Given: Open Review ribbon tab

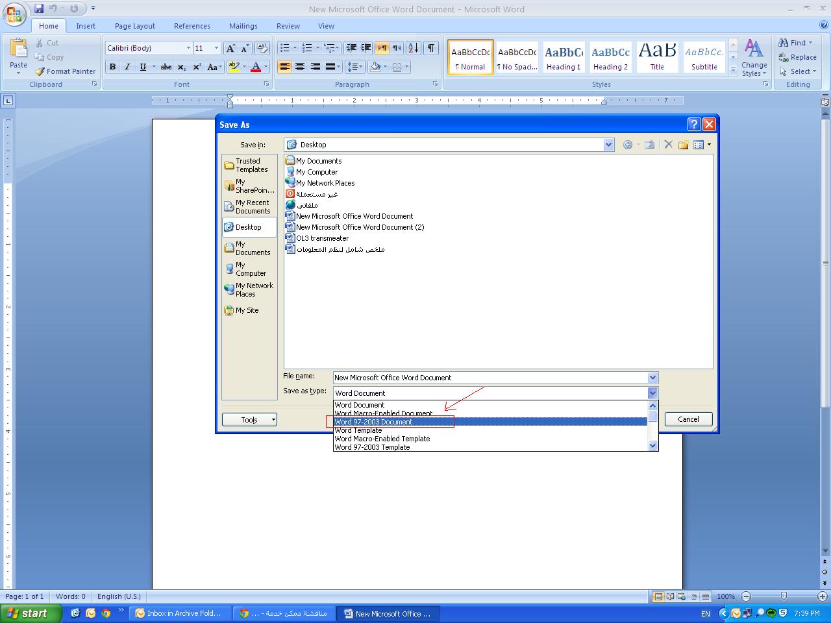Looking at the screenshot, I should click(288, 26).
